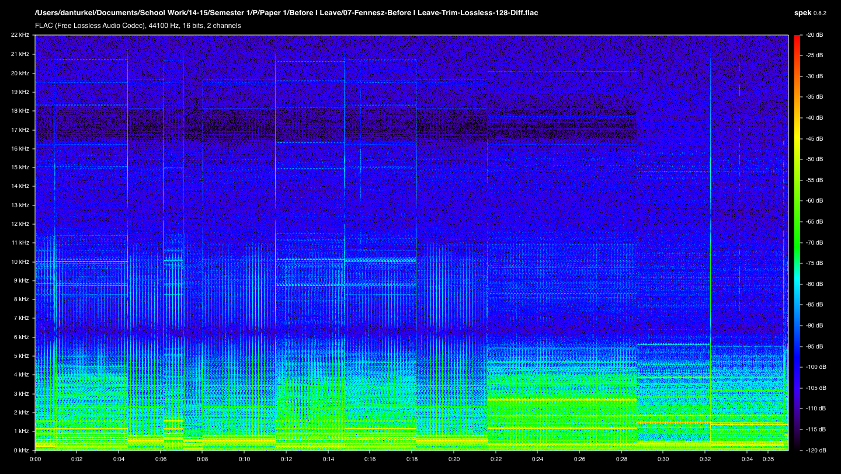Click the file path title text
The height and width of the screenshot is (474, 841).
287,12
